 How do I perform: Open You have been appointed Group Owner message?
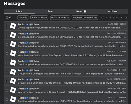coord(66,90)
